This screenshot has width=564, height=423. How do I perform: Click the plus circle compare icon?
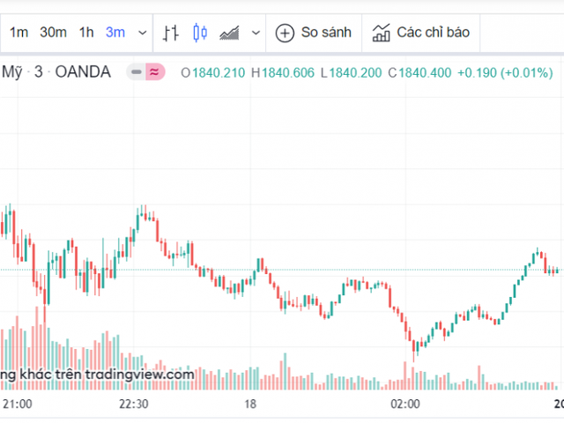click(x=285, y=33)
